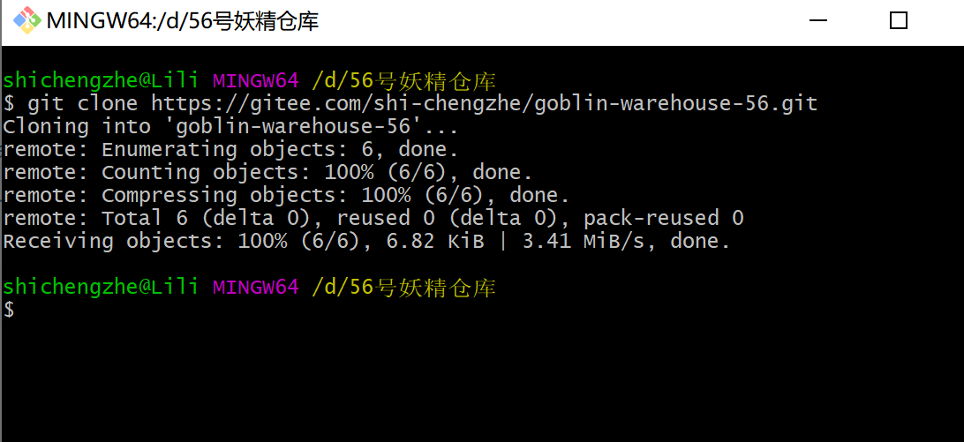This screenshot has width=964, height=442.
Task: Click the yellow /d/56号妖精仓库 path in last prompt
Action: (404, 286)
